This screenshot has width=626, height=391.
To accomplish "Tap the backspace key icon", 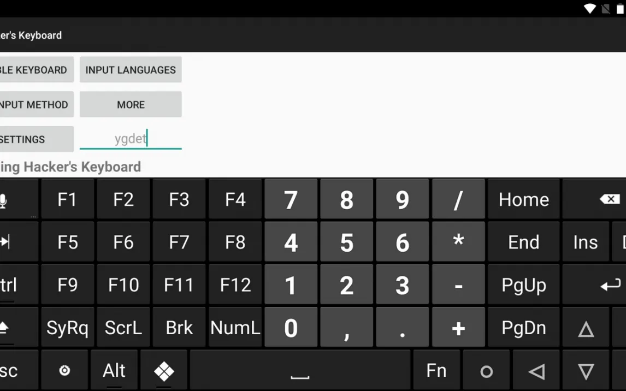I will tap(609, 199).
